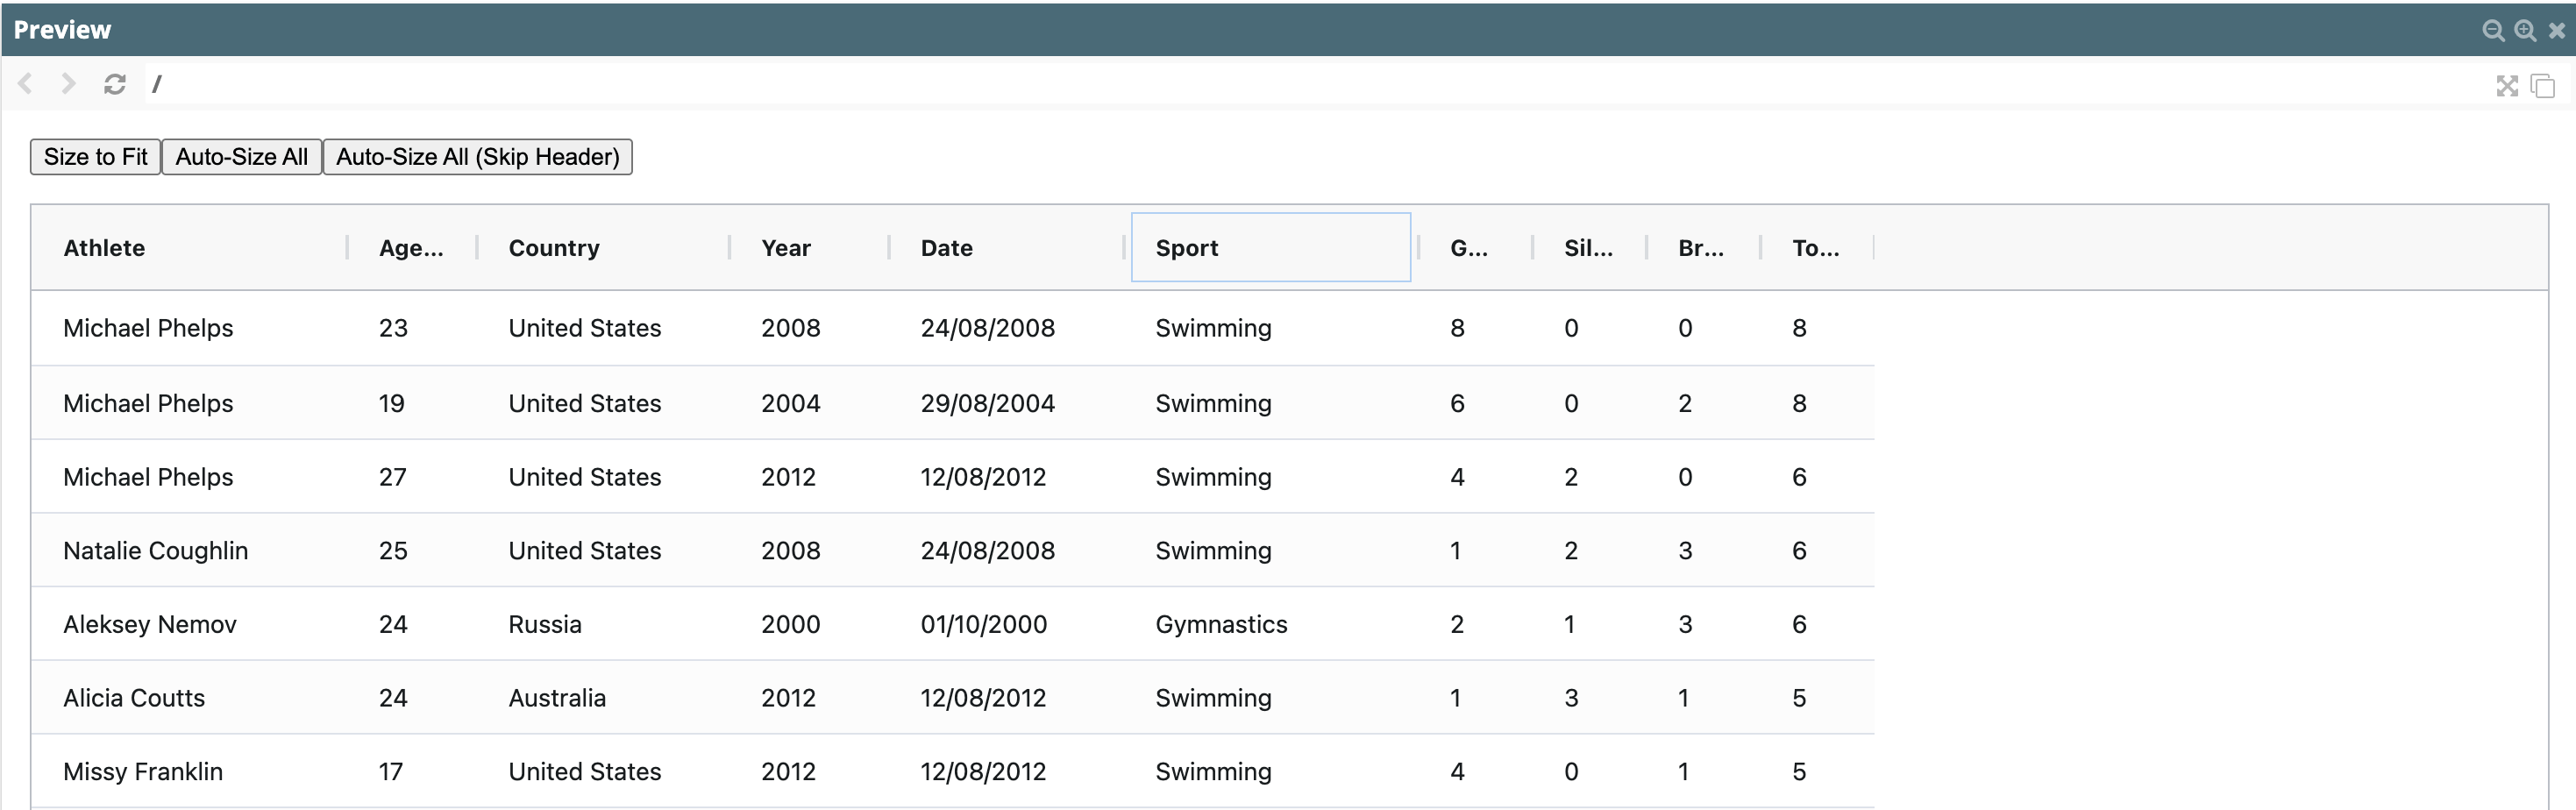Click the Gymnastics cell

(x=1221, y=625)
